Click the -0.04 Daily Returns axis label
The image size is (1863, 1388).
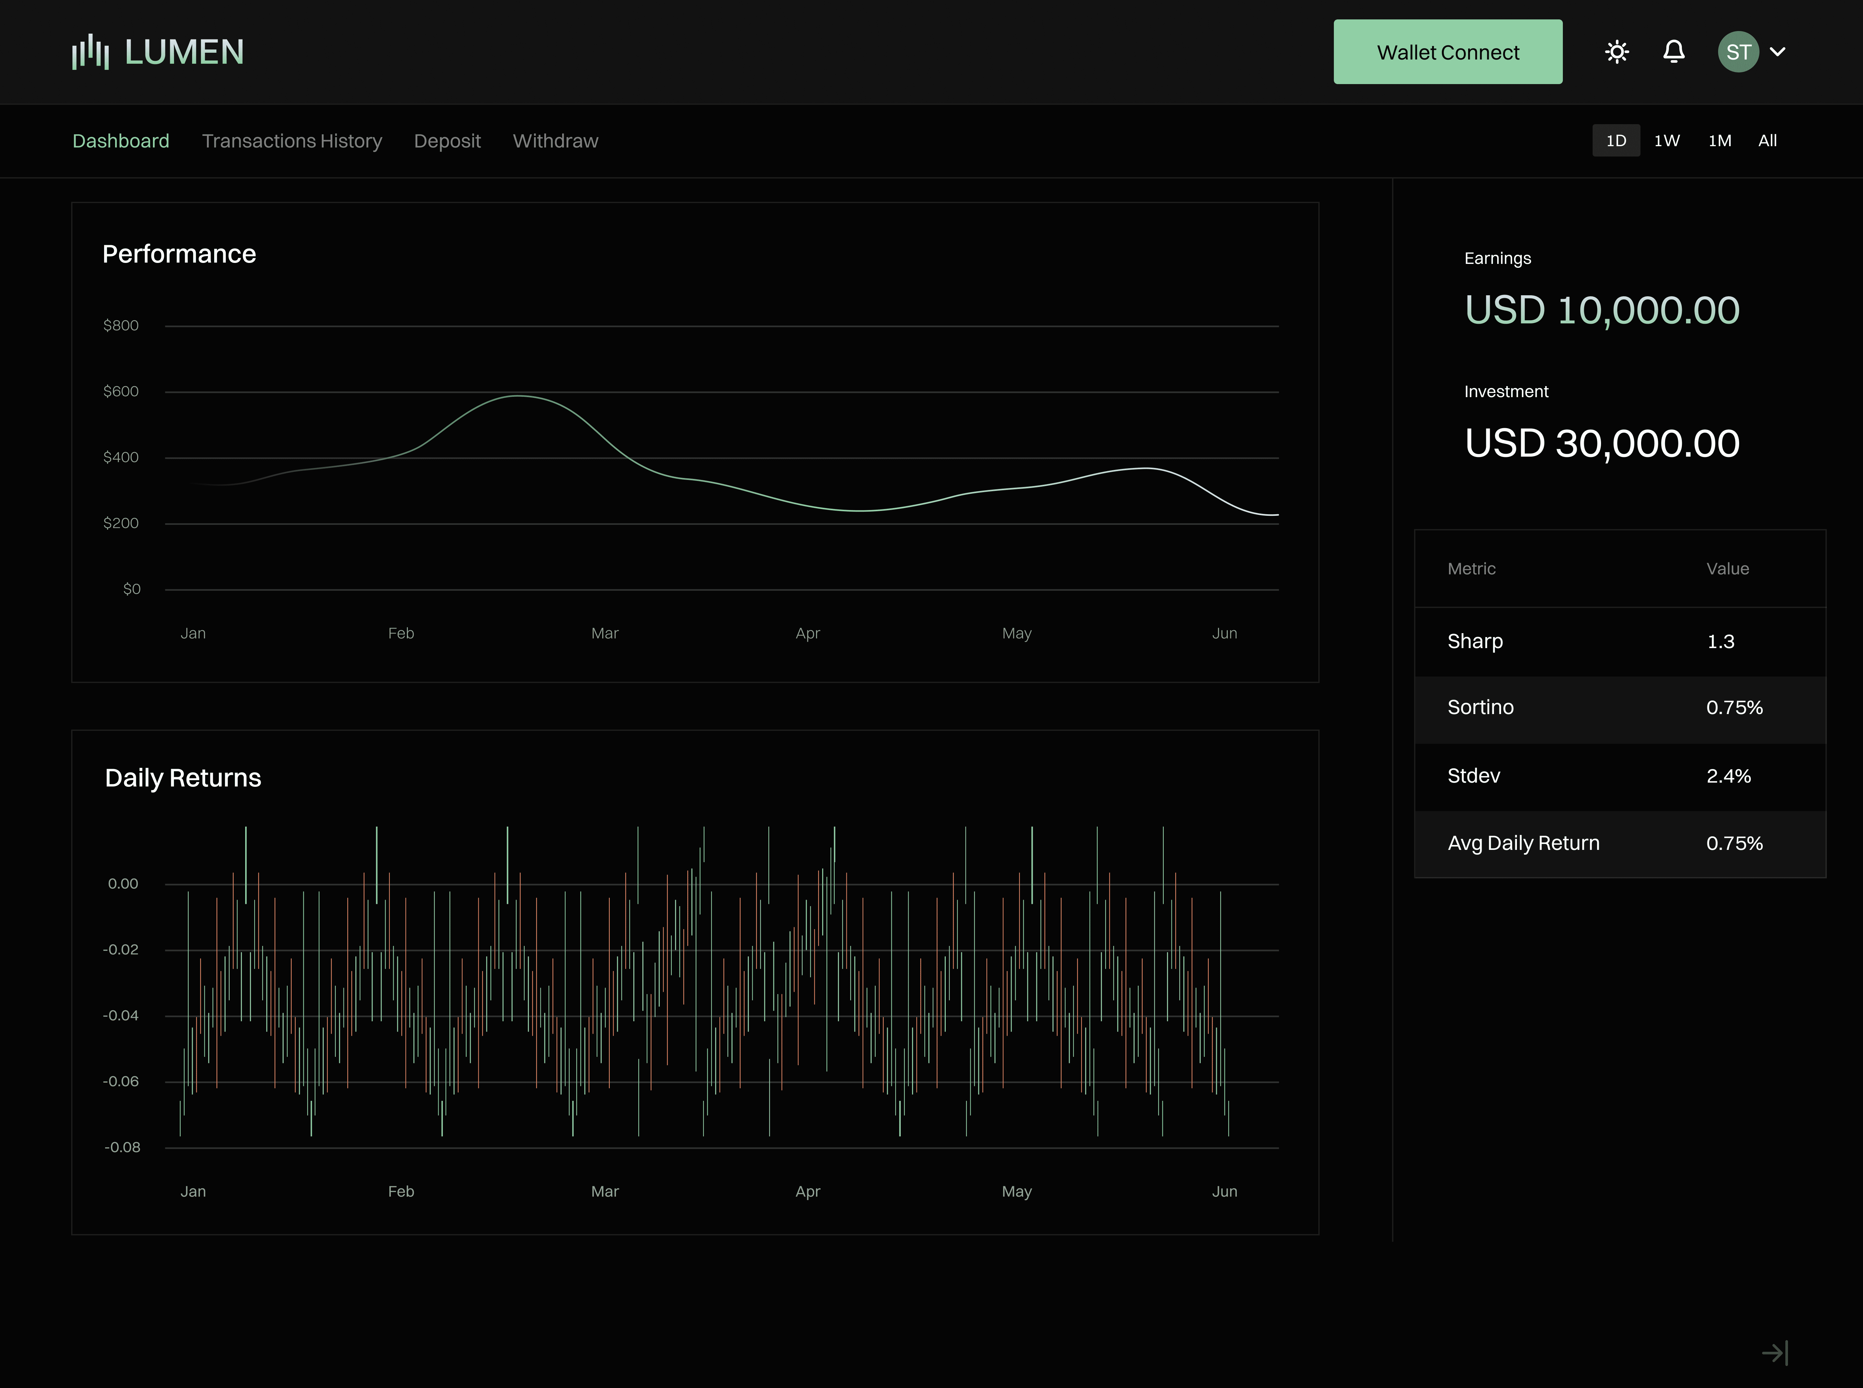121,1016
